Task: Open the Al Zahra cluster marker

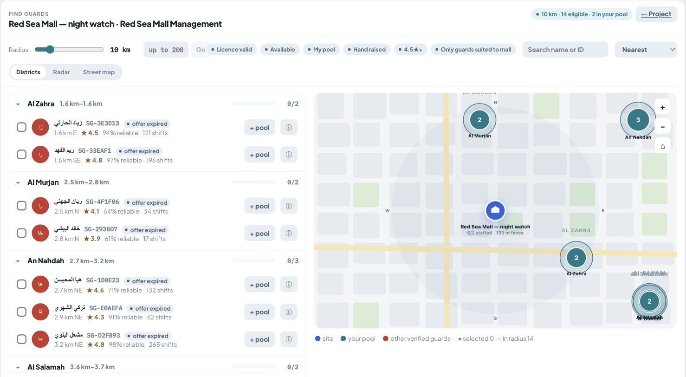Action: [x=576, y=258]
